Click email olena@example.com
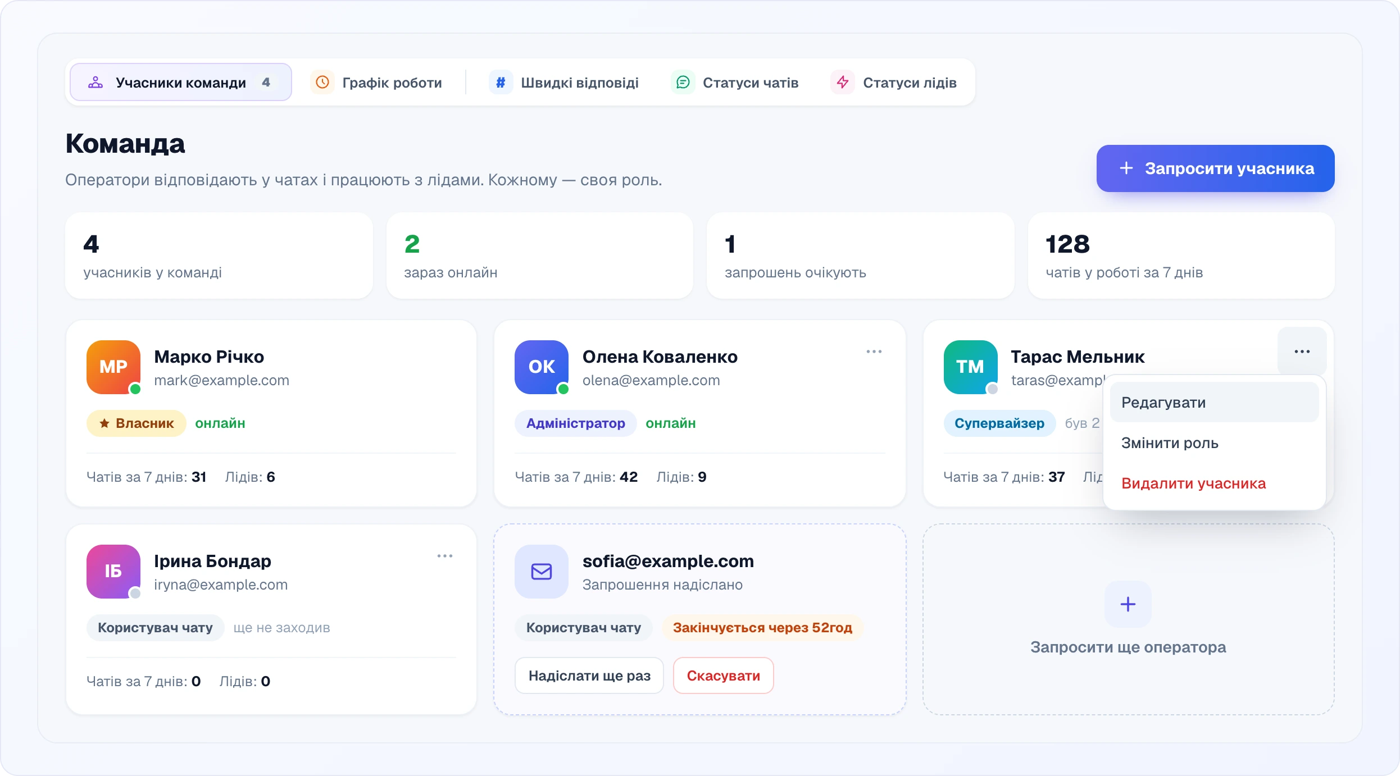 (x=651, y=380)
